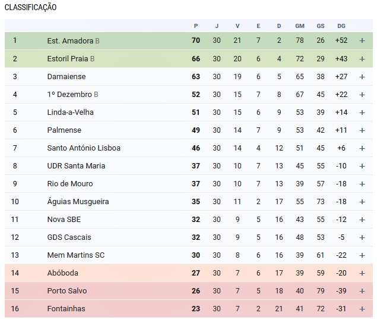The height and width of the screenshot is (319, 377).
Task: Select the Abóboda team link
Action: [63, 273]
